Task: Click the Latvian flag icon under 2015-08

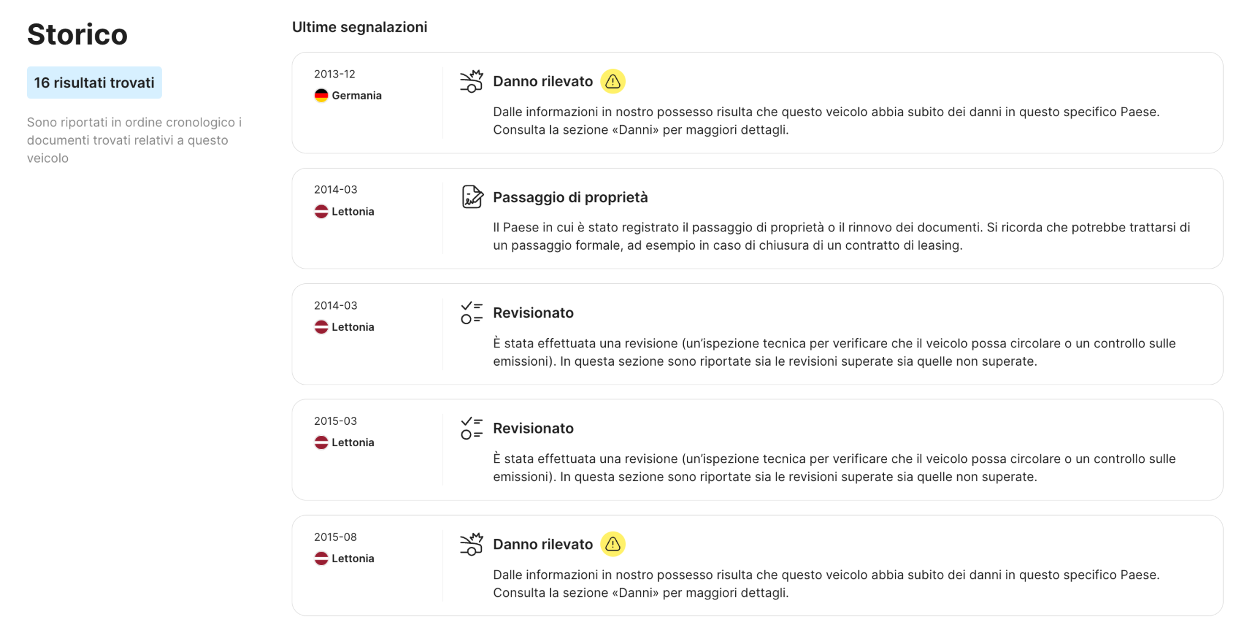Action: tap(321, 558)
